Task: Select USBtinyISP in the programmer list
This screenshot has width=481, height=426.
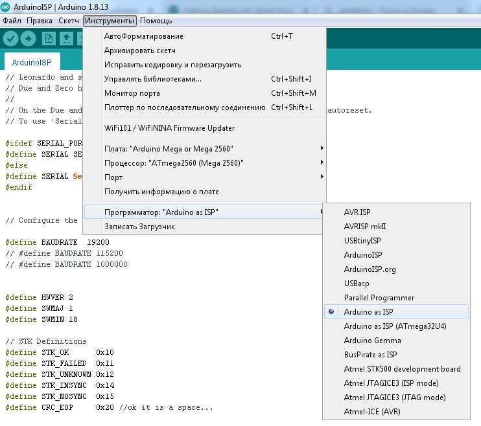Action: pyautogui.click(x=362, y=240)
